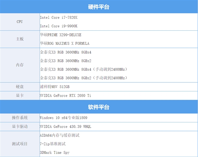Select NVIDIA GeForce 430.39 WHQL text
The height and width of the screenshot is (157, 198).
65,127
